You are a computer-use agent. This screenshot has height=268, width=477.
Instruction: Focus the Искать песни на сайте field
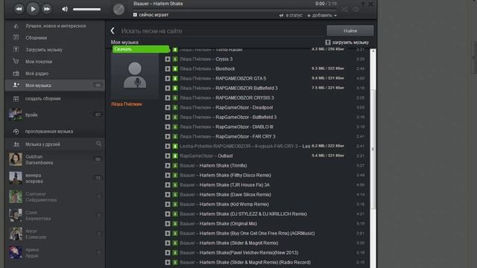(222, 31)
